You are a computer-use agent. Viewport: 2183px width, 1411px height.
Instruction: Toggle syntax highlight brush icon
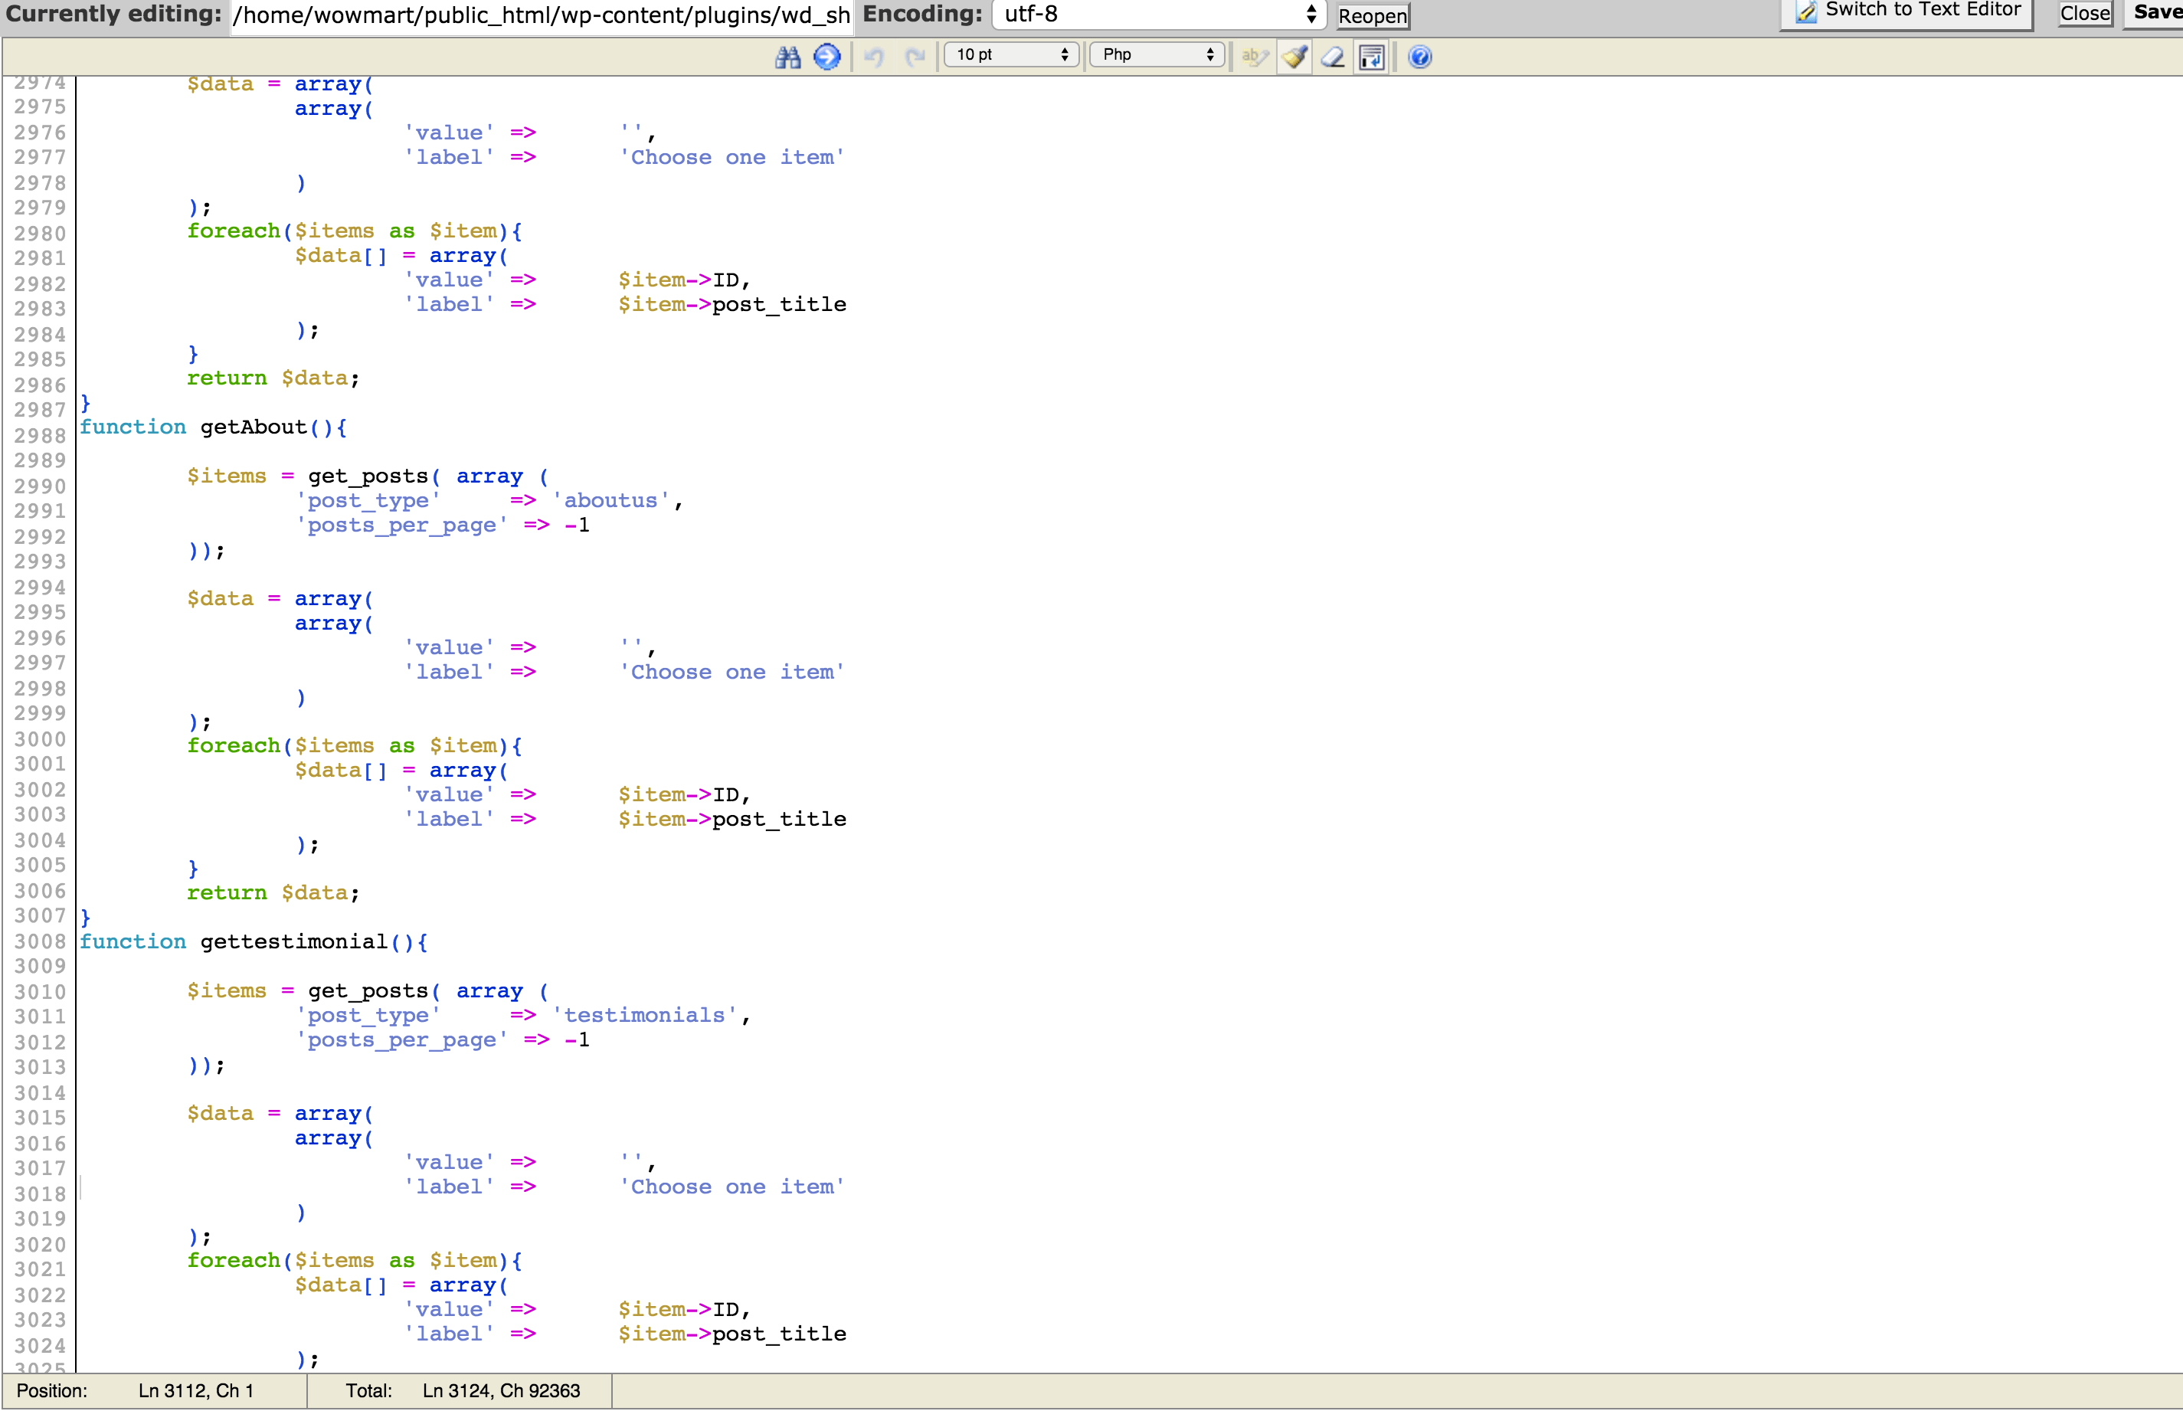pos(1294,57)
